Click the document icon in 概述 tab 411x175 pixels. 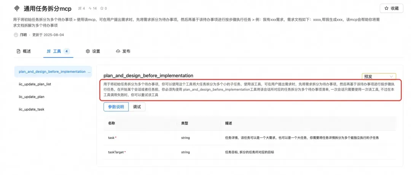click(18, 51)
